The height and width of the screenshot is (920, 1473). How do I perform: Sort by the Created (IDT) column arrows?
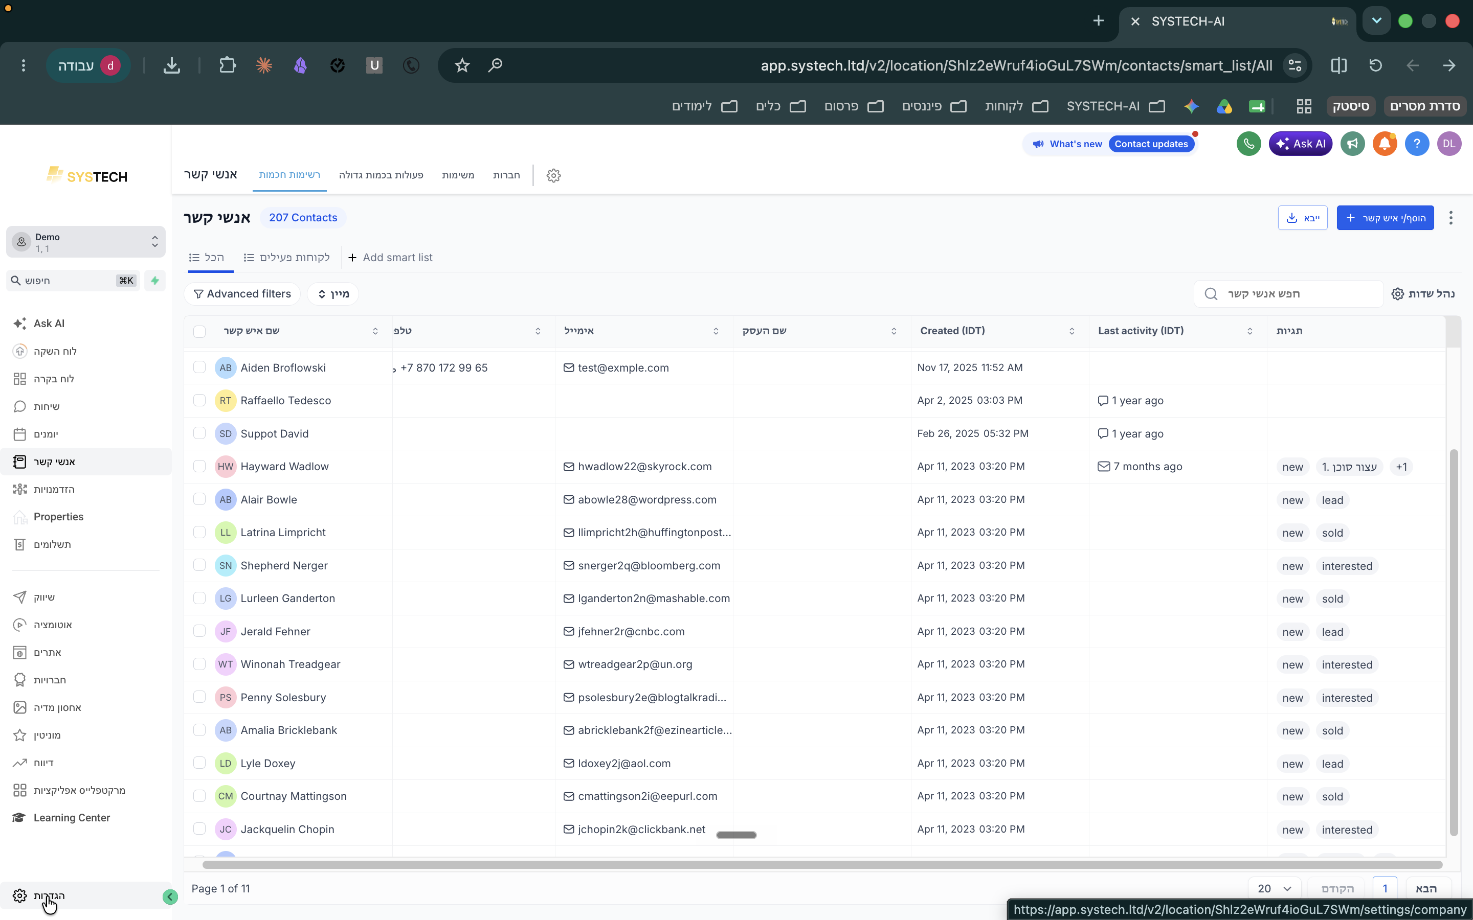pyautogui.click(x=1072, y=331)
